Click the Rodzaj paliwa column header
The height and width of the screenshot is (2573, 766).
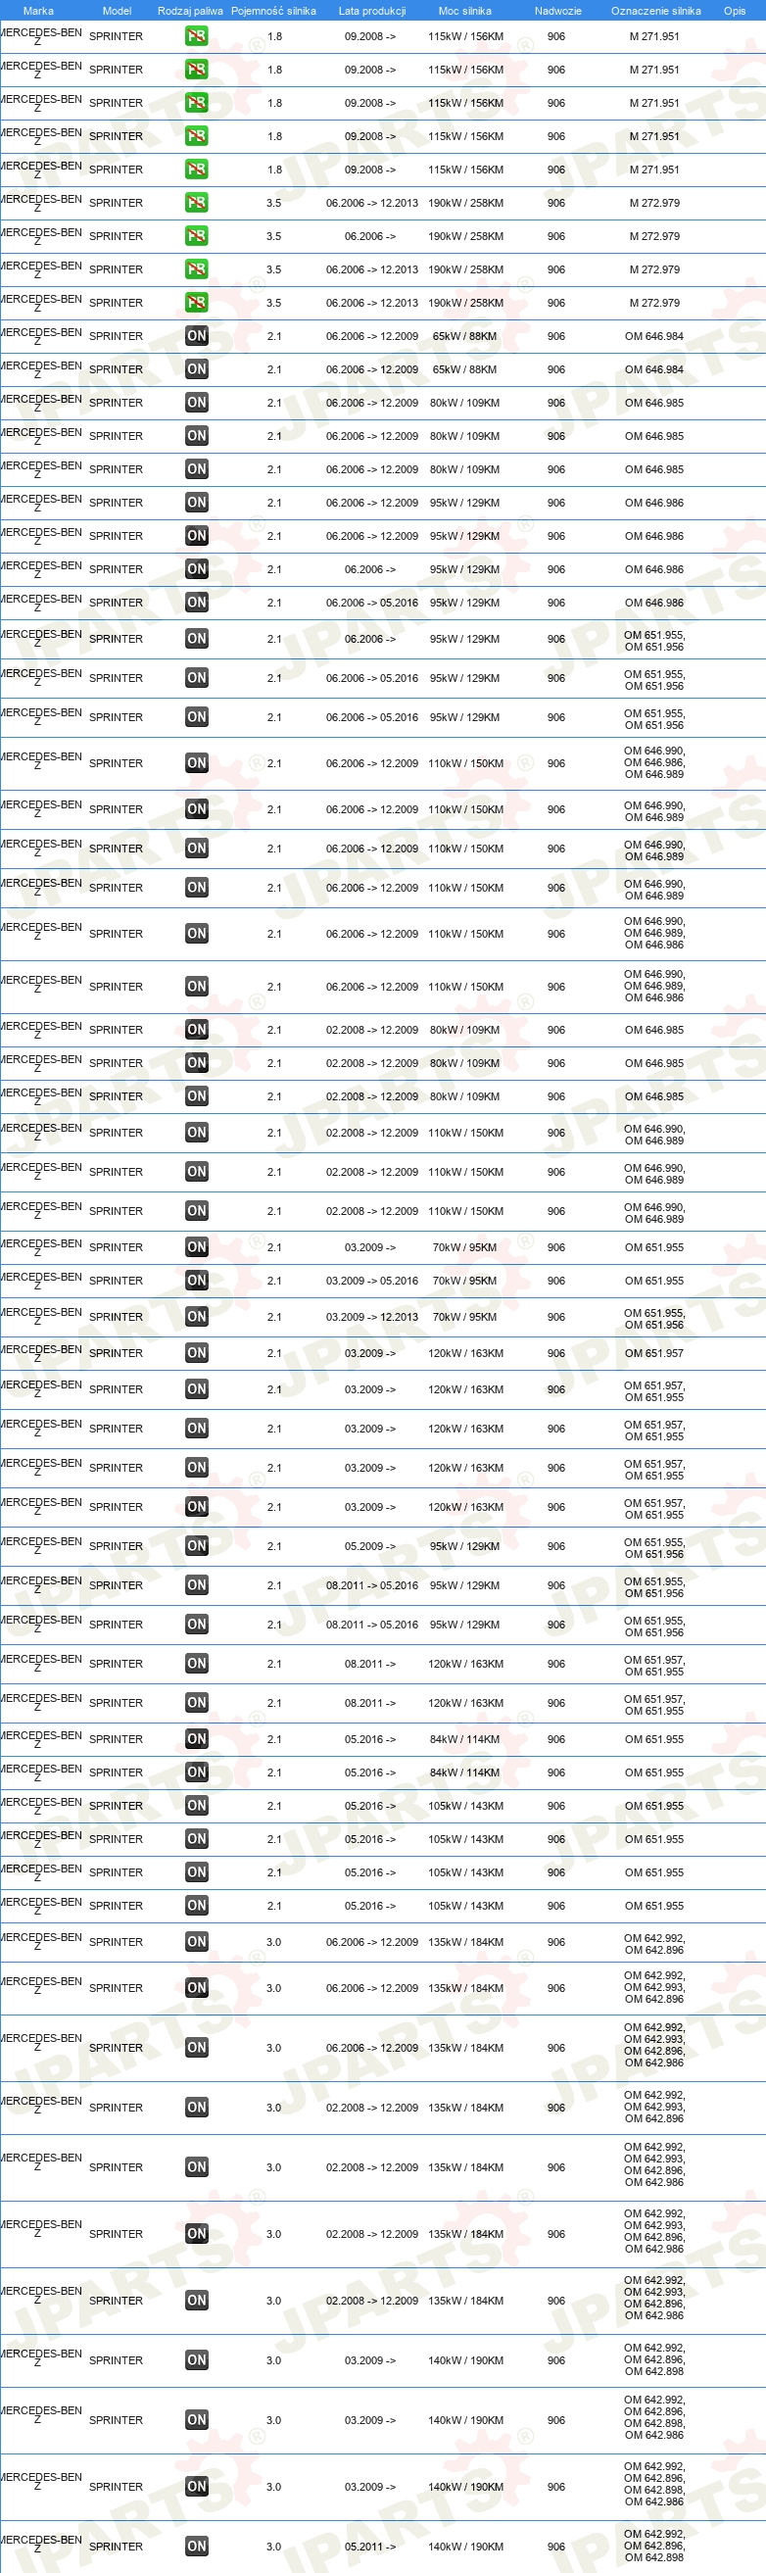(x=190, y=11)
